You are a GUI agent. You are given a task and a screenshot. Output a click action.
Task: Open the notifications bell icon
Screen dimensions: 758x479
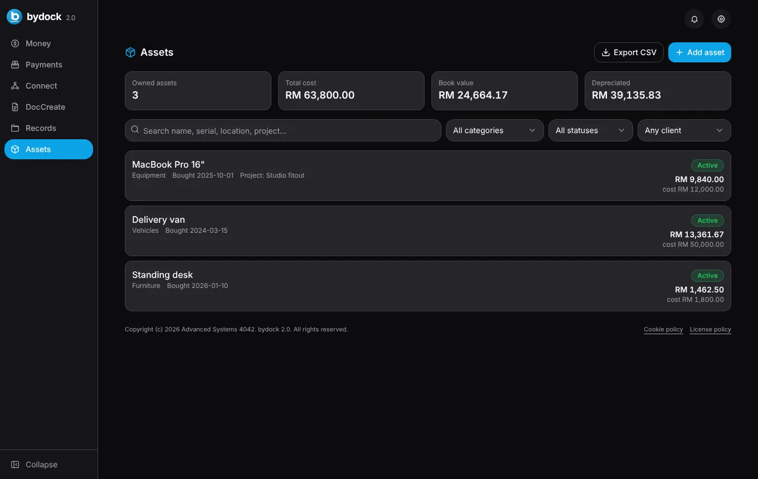[694, 19]
